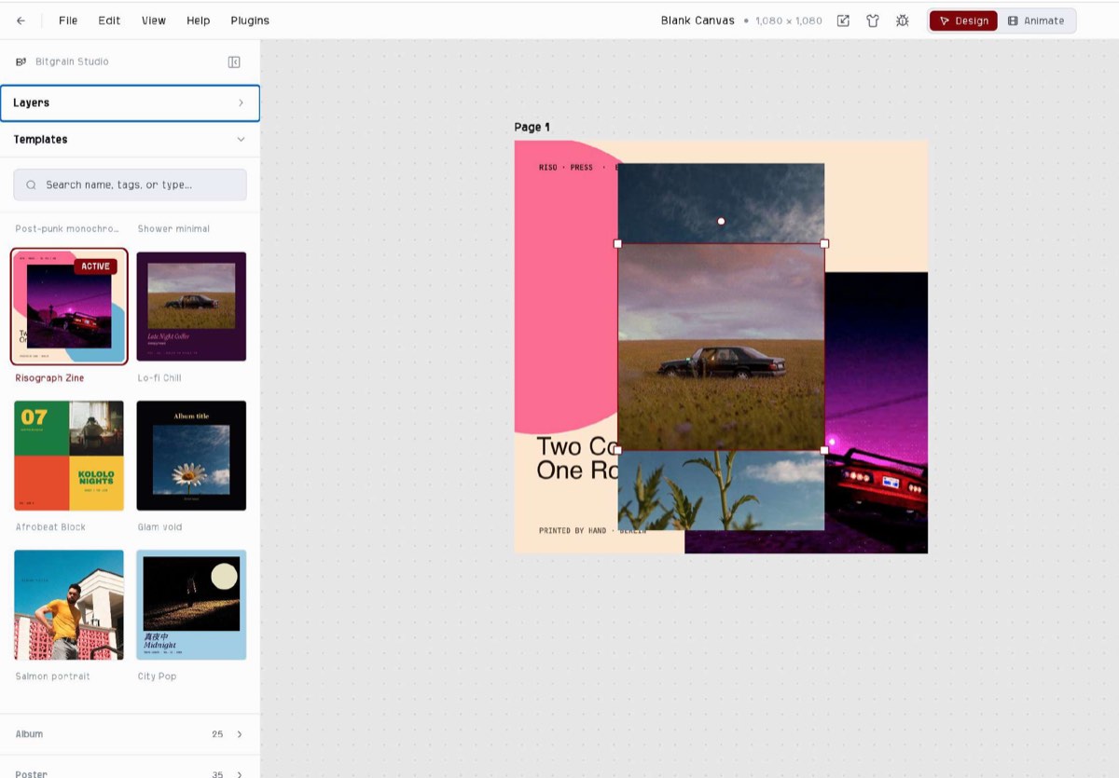
Task: Select the City Pop template thumbnail
Action: (x=191, y=605)
